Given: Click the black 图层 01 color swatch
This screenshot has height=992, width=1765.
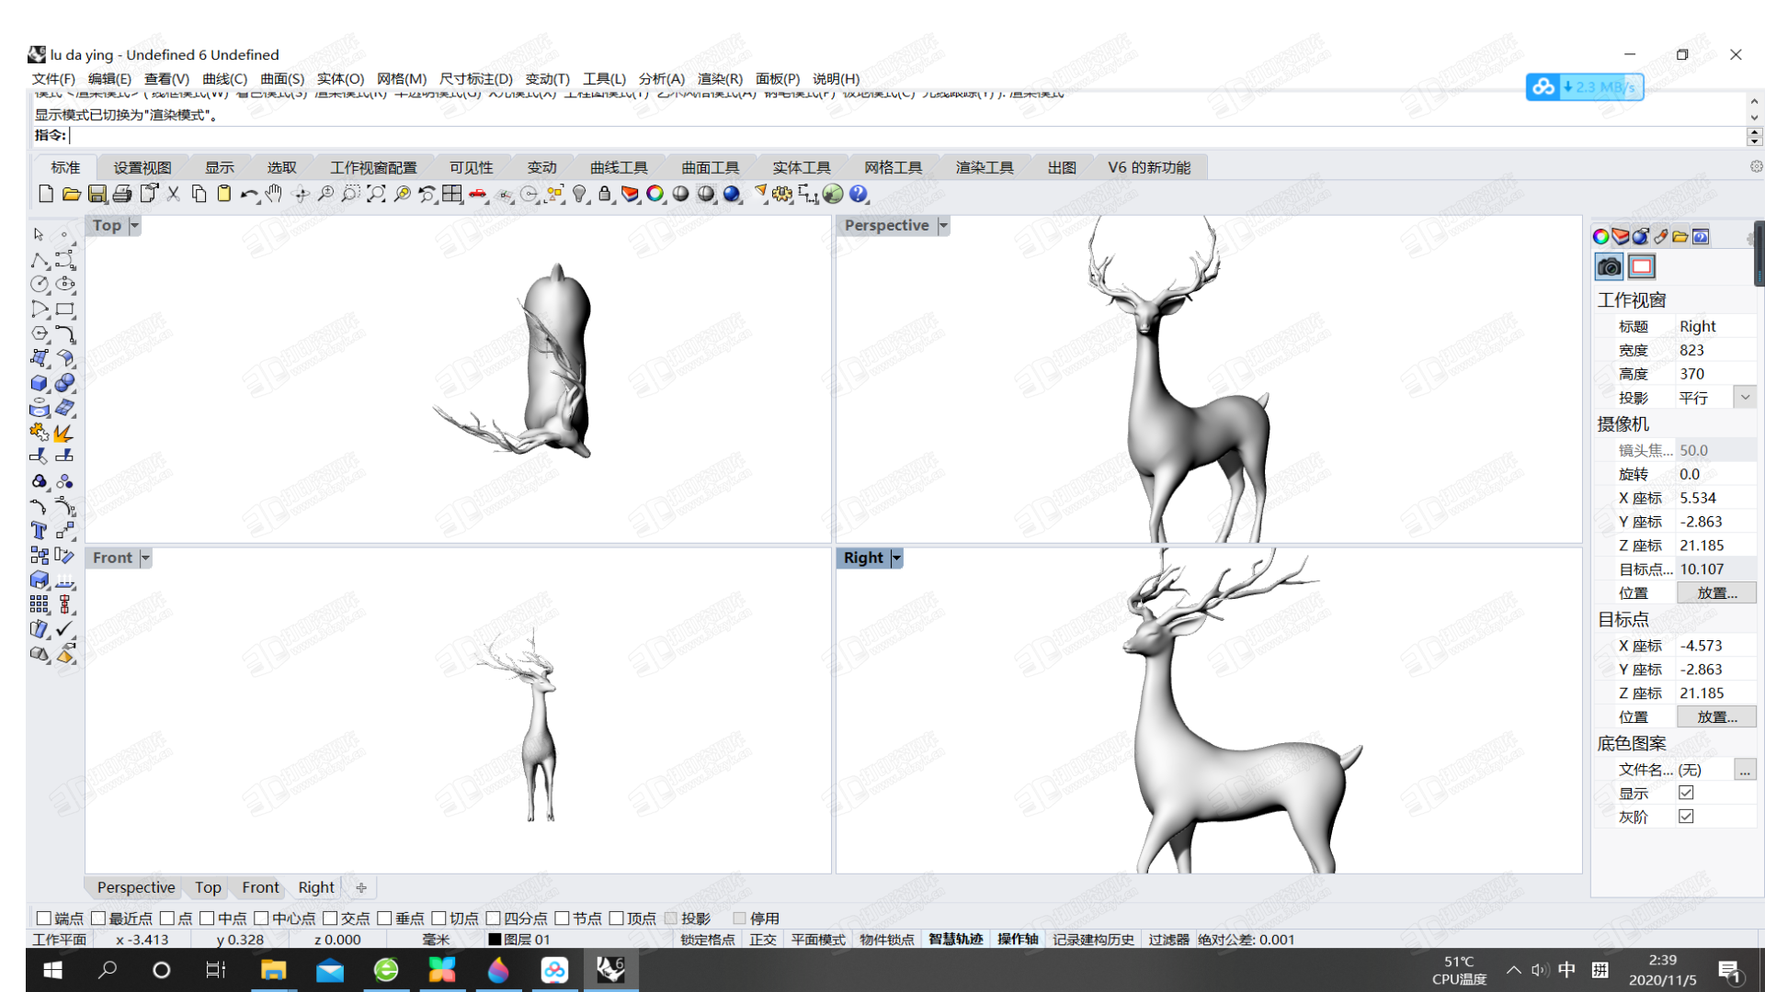Looking at the screenshot, I should (x=495, y=940).
